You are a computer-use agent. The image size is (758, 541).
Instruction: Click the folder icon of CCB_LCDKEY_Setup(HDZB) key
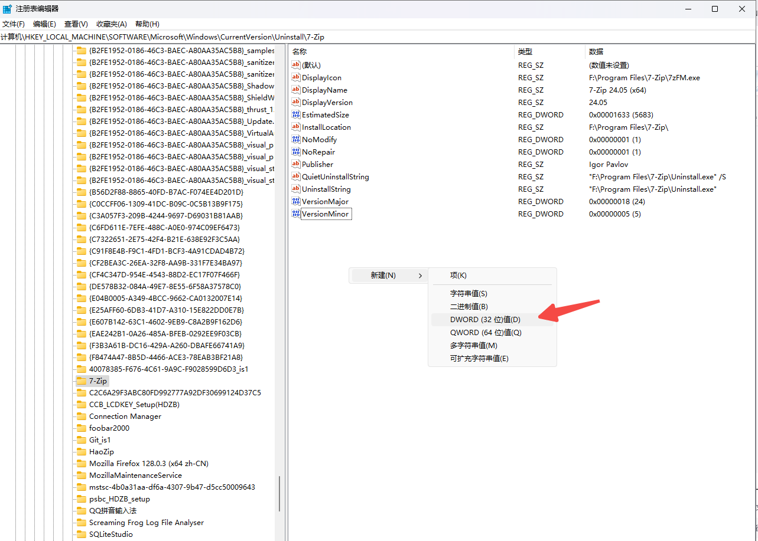click(82, 405)
